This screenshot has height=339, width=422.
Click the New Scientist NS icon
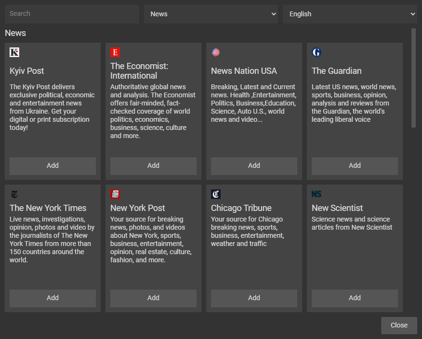[x=316, y=194]
